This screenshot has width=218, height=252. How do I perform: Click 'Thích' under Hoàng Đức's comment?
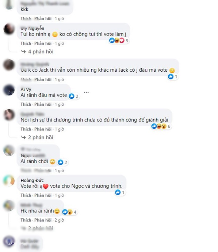(26, 195)
